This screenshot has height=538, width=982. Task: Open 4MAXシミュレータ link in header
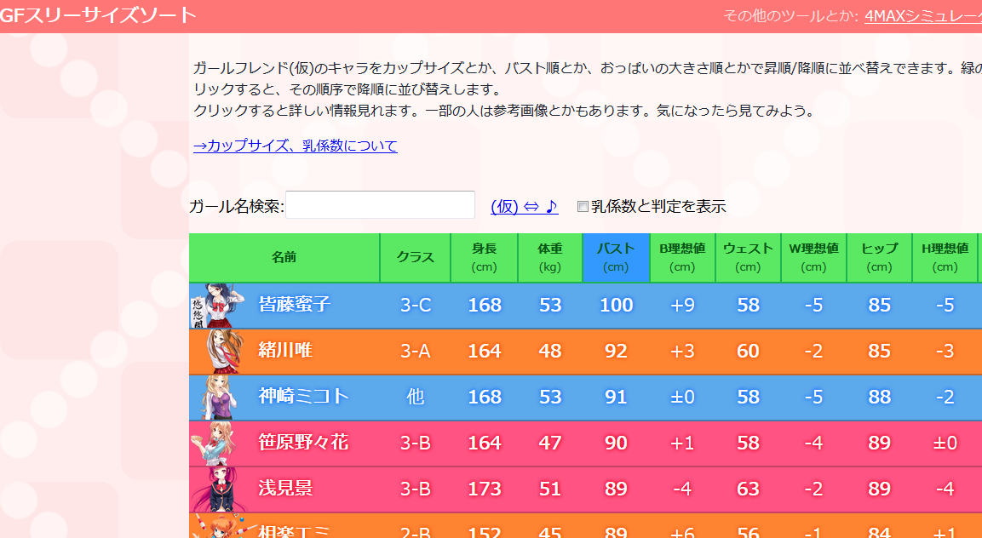[923, 16]
